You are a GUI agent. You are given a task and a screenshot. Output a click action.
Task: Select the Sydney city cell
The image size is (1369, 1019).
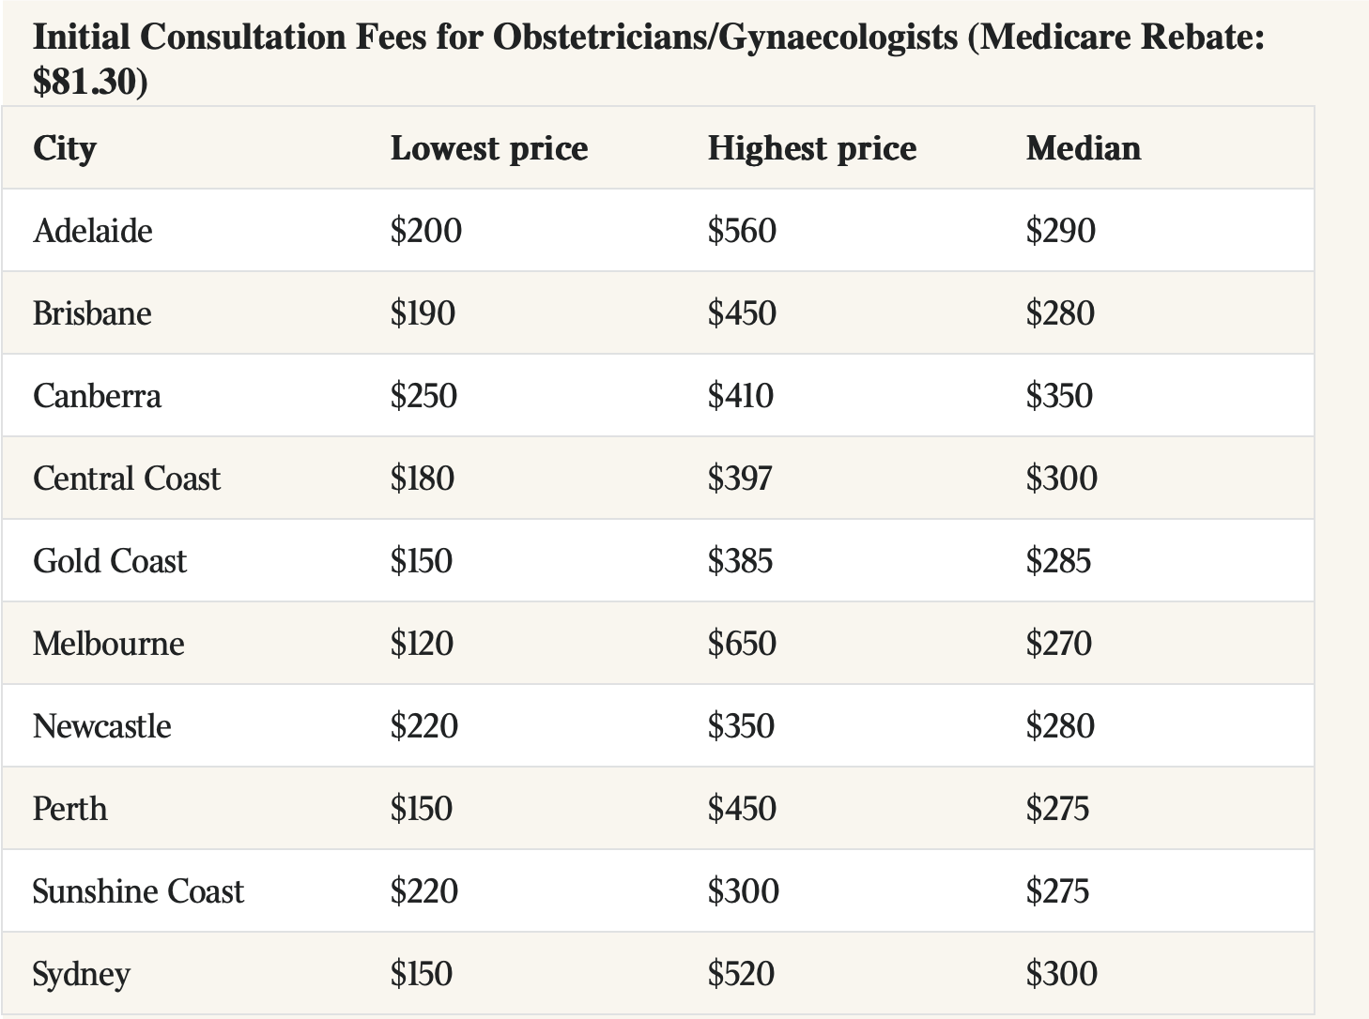tap(82, 975)
